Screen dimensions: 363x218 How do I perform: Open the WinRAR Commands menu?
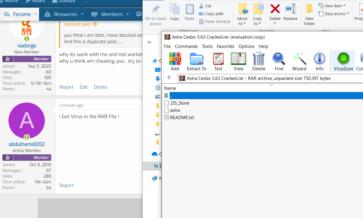(186, 46)
